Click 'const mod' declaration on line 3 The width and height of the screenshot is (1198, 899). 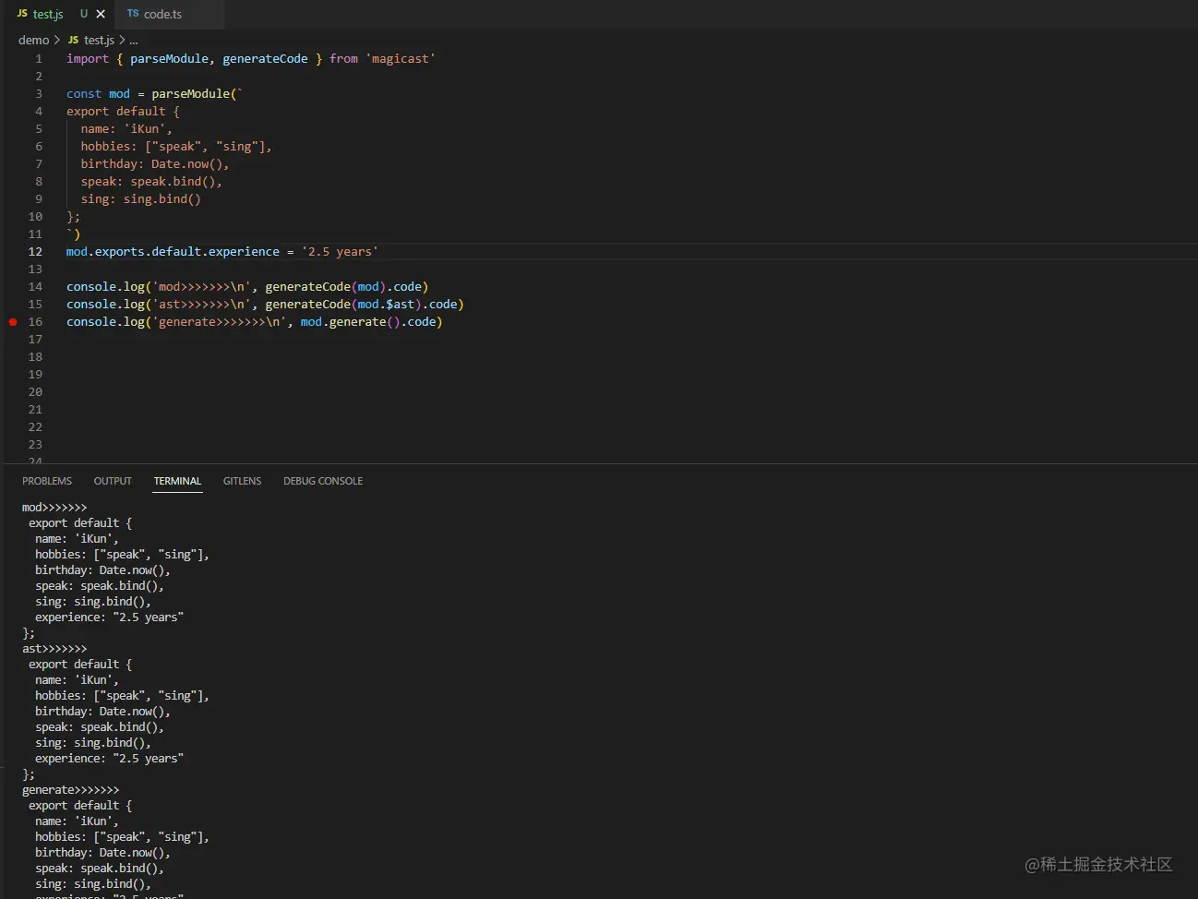pos(98,94)
